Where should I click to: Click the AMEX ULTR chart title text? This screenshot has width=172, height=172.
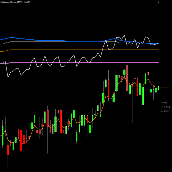[23, 2]
